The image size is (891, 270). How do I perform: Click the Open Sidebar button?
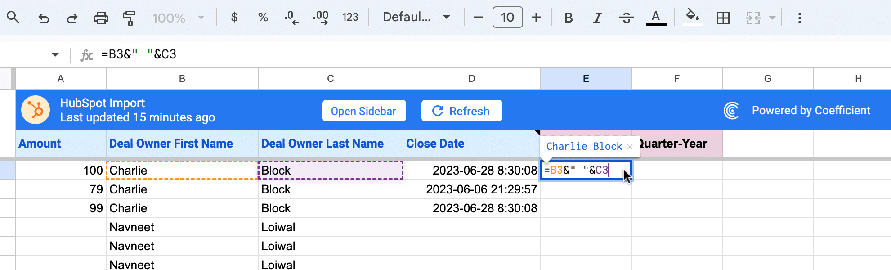(364, 111)
